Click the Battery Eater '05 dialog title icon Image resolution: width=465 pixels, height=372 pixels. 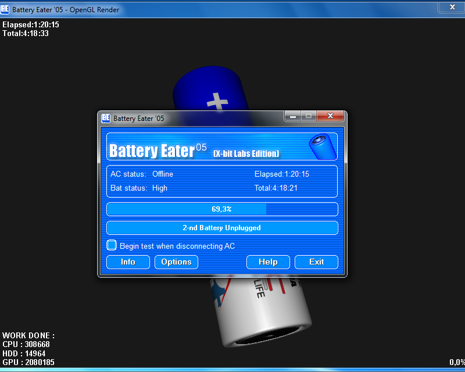106,118
